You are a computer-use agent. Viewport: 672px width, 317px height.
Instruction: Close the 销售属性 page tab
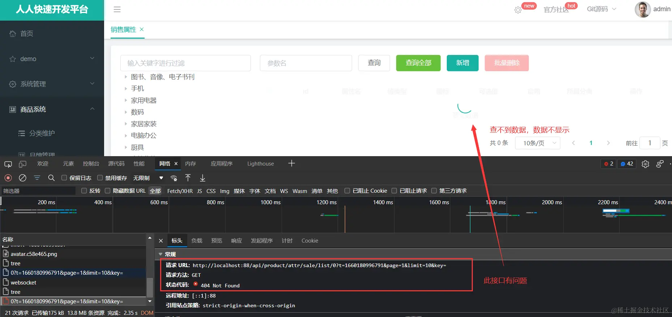pyautogui.click(x=142, y=29)
